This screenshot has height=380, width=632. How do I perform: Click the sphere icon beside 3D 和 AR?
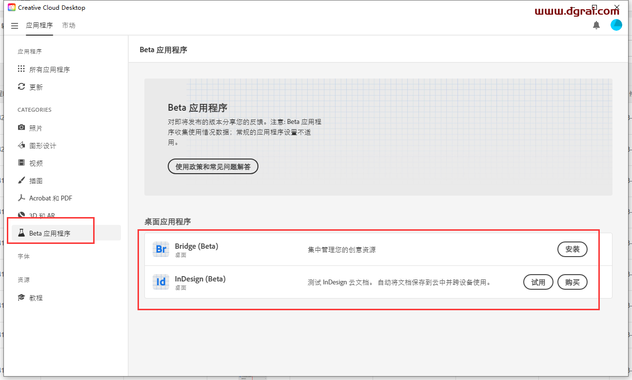click(x=21, y=215)
